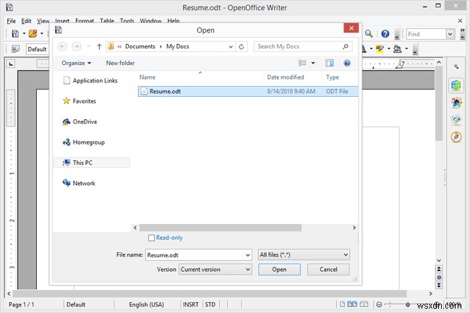Click the highlighting marker icon
This screenshot has width=470, height=313.
(x=380, y=48)
